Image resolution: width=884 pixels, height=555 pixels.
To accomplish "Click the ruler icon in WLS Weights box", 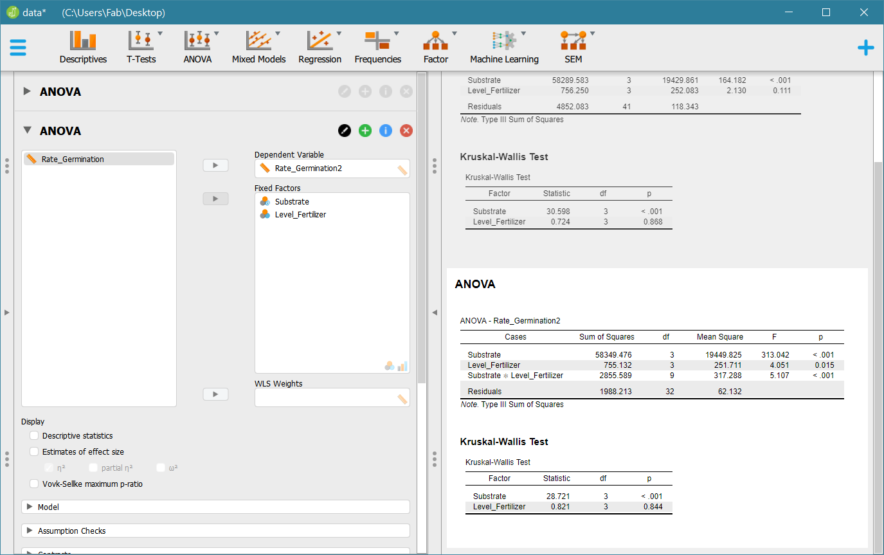I will pos(402,399).
